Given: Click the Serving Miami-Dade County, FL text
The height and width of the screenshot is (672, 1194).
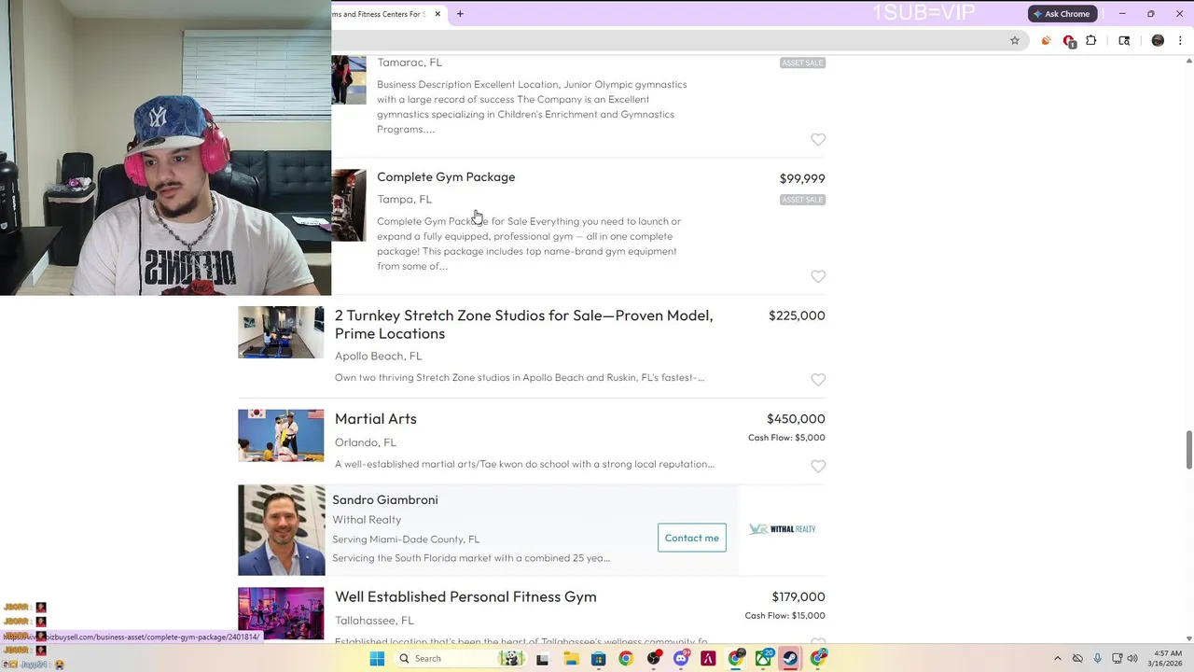Looking at the screenshot, I should pyautogui.click(x=406, y=539).
